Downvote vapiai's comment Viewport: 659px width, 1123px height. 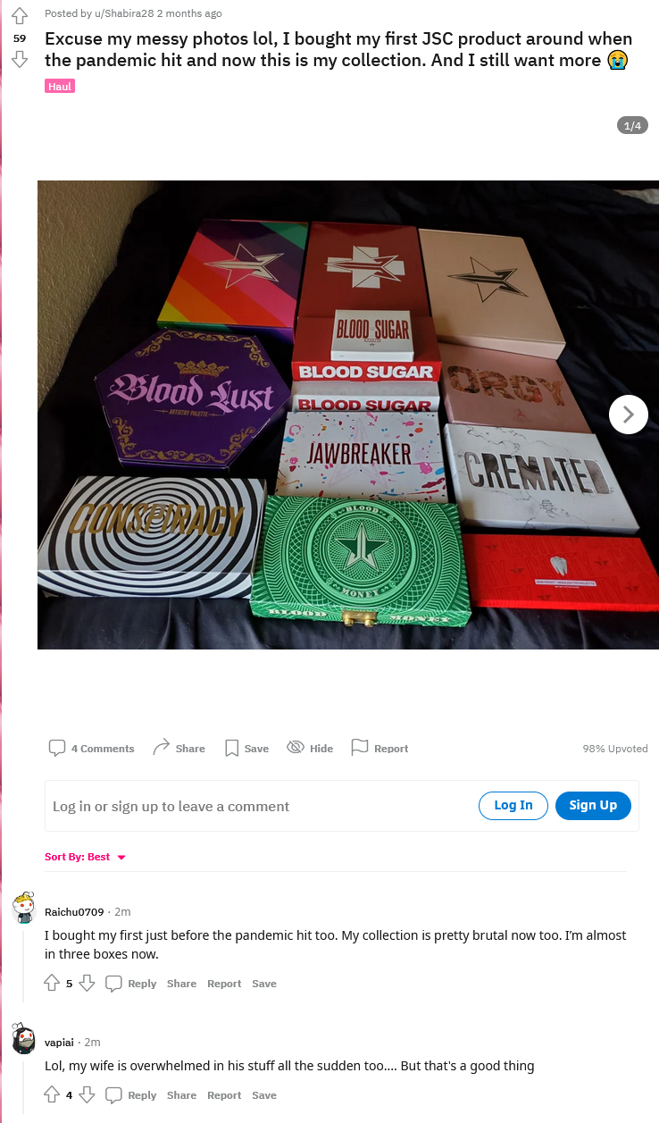87,1094
